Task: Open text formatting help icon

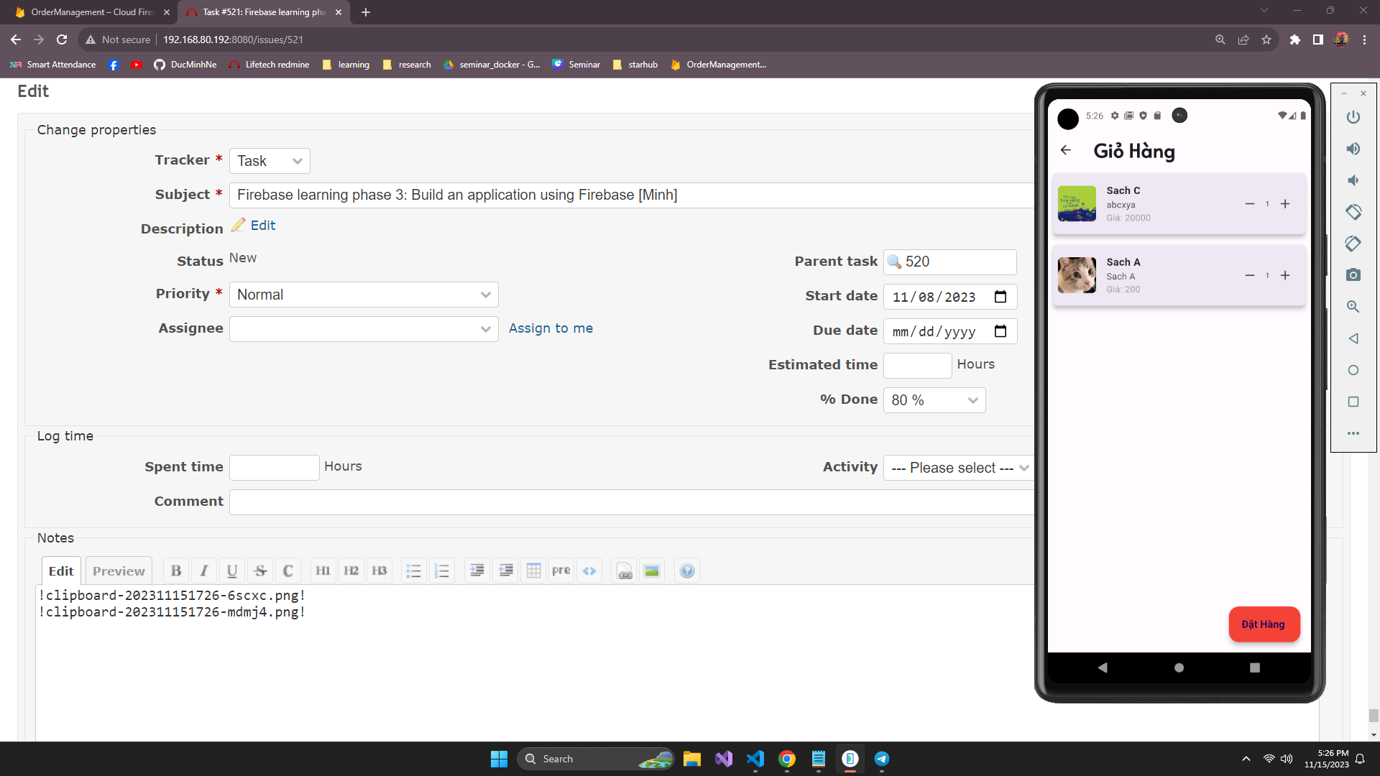Action: click(687, 571)
